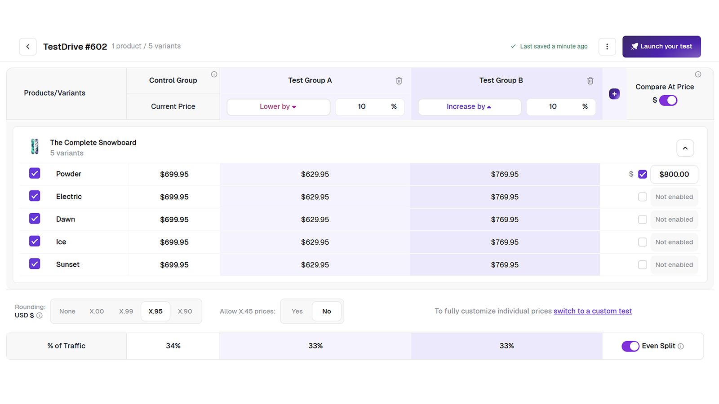Add a new test group with plus icon
This screenshot has width=719, height=404.
614,94
